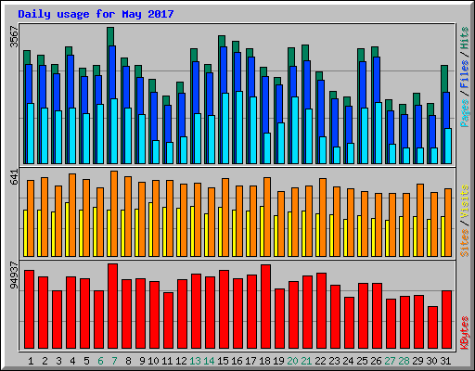
Task: Click the 'Sites' legend label
Action: (x=464, y=243)
